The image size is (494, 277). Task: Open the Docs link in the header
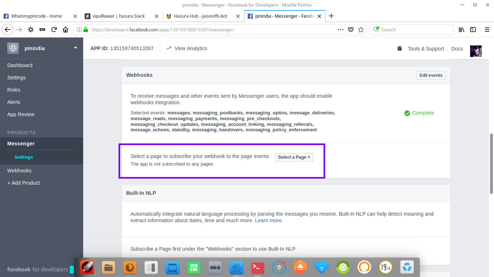pos(457,49)
